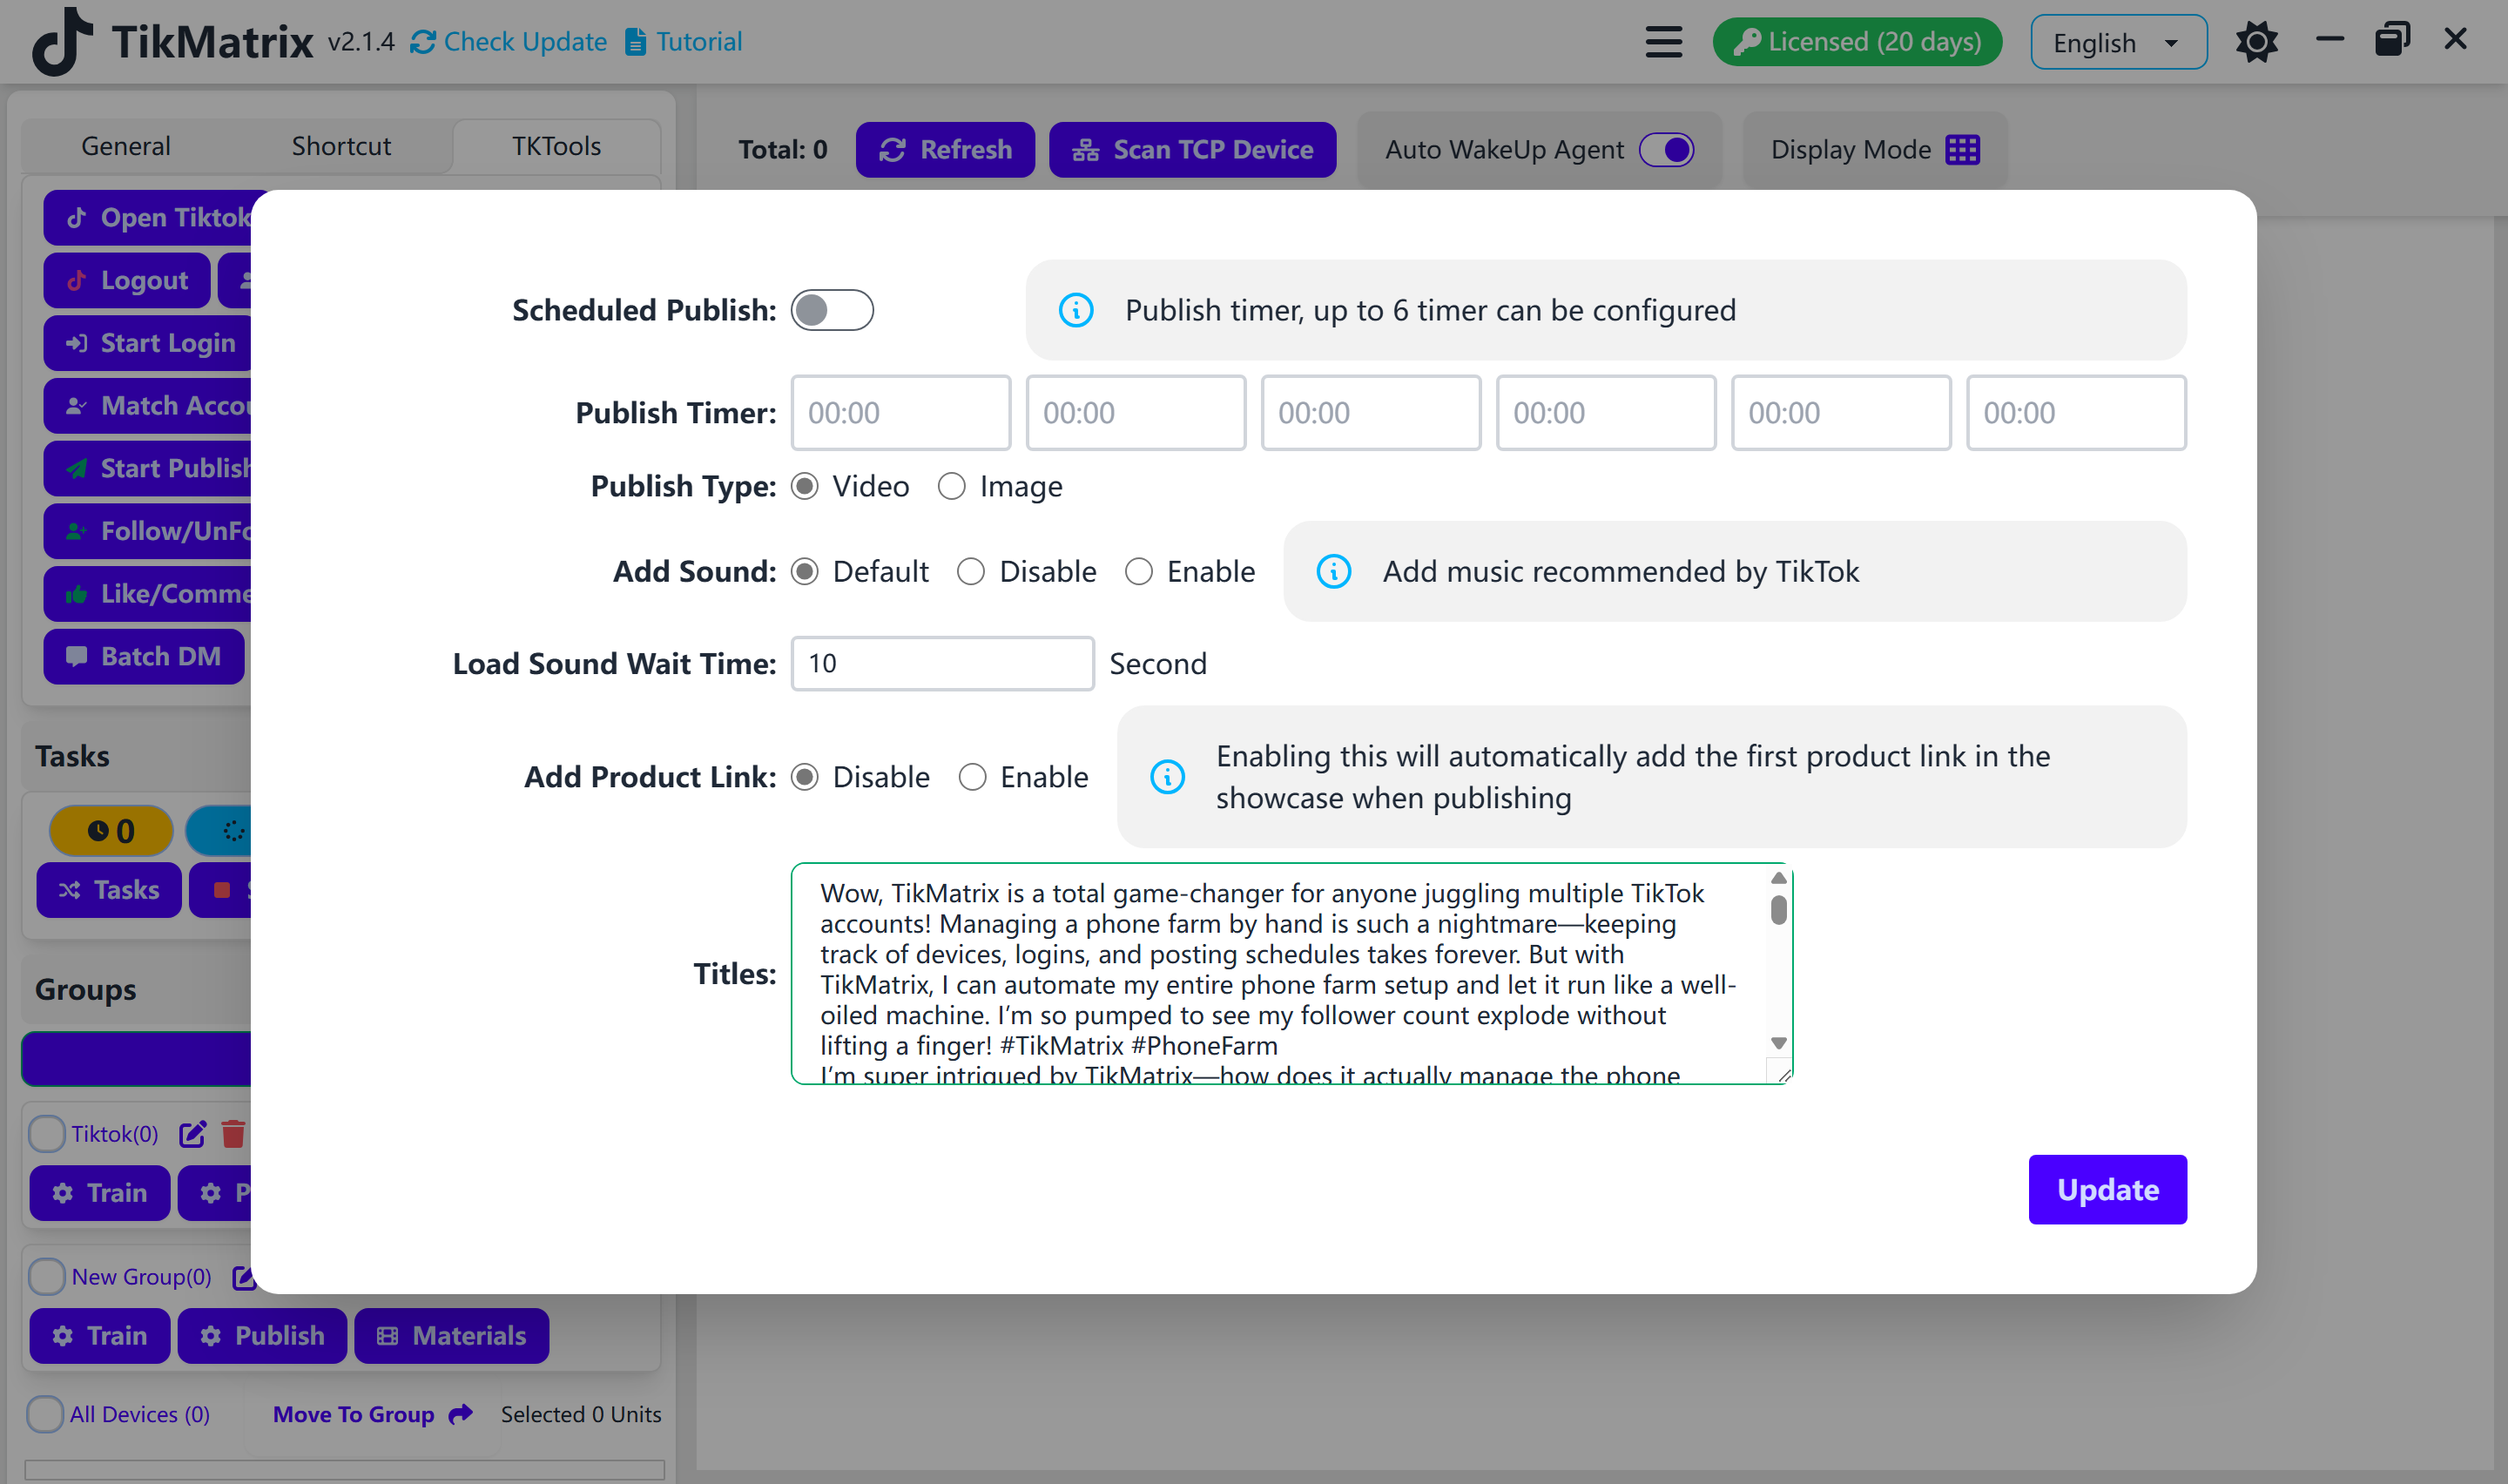Image resolution: width=2508 pixels, height=1484 pixels.
Task: Click the Display Mode grid icon
Action: (1962, 150)
